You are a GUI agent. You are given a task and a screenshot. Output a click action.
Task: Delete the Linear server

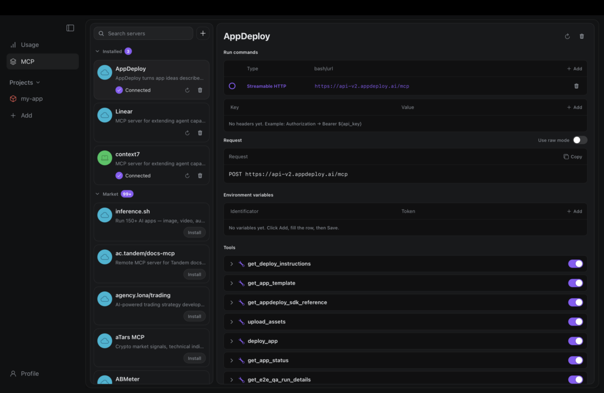click(x=200, y=133)
